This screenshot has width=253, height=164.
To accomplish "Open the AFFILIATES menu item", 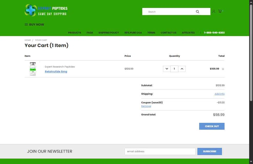I will [x=188, y=33].
